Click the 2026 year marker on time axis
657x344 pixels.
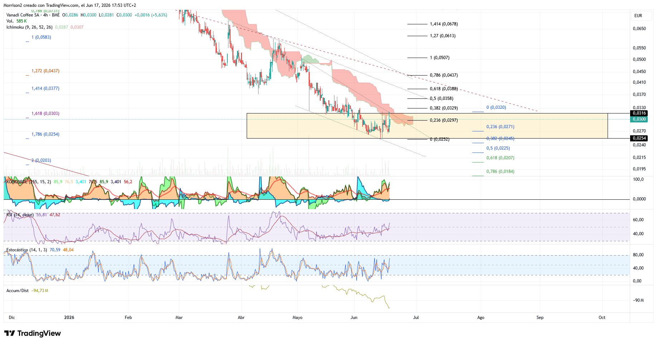[x=69, y=318]
